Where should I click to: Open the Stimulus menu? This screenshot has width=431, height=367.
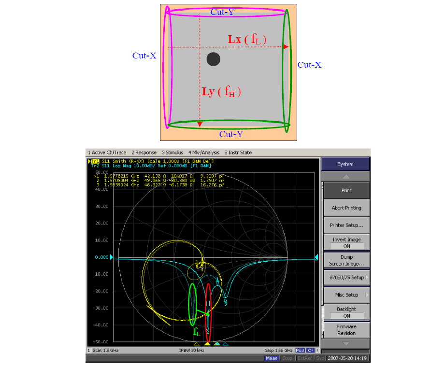click(x=173, y=153)
